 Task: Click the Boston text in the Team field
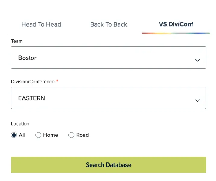pos(28,58)
